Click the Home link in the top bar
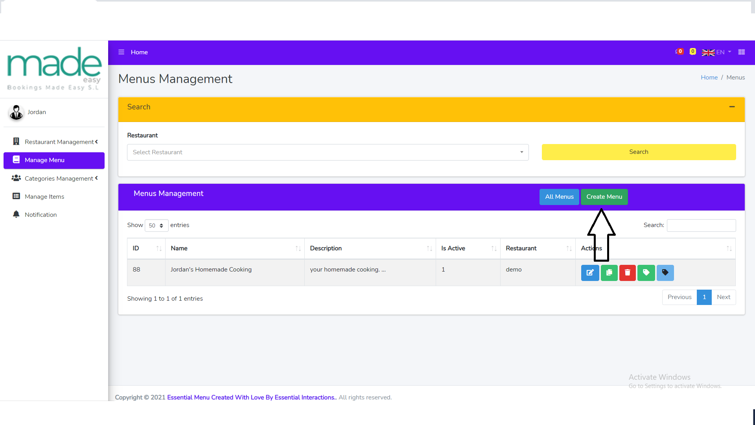 tap(139, 52)
